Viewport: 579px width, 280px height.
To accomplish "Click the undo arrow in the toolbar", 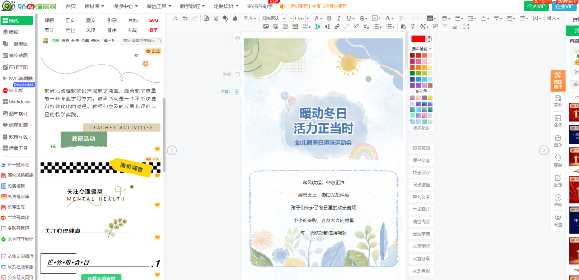I will click(185, 19).
